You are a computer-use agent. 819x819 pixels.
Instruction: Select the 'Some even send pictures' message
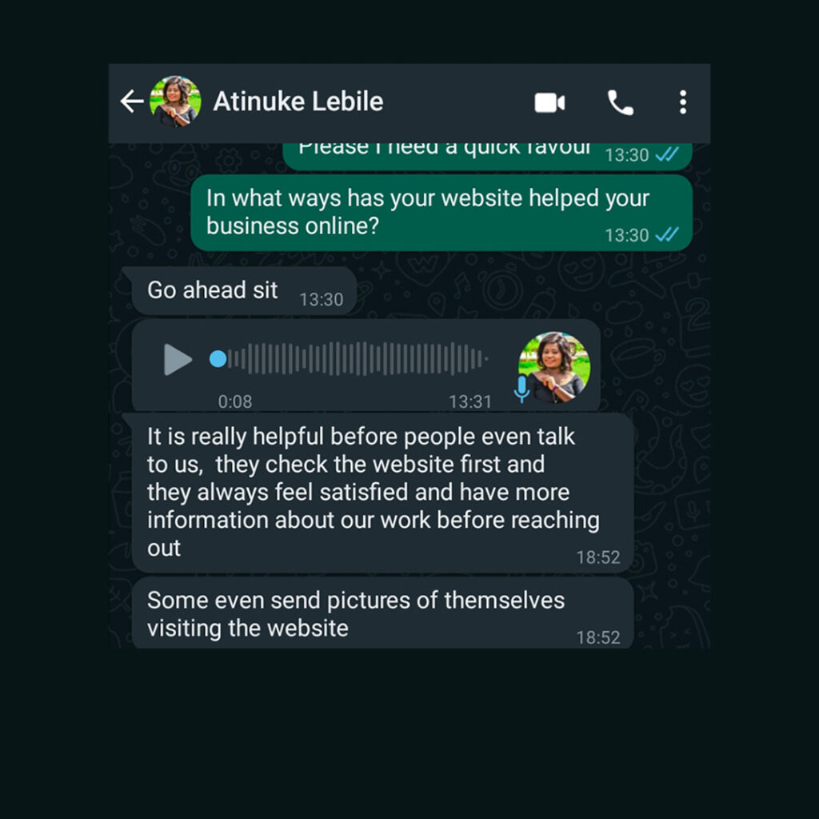click(x=383, y=613)
